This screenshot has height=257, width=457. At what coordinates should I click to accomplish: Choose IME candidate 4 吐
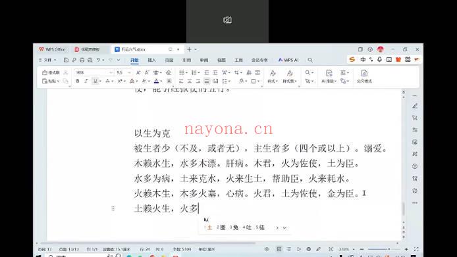247,227
